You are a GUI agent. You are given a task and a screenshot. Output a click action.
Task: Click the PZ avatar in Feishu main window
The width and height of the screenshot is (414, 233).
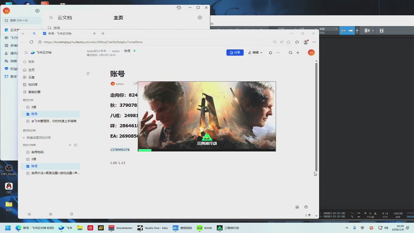tap(7, 10)
